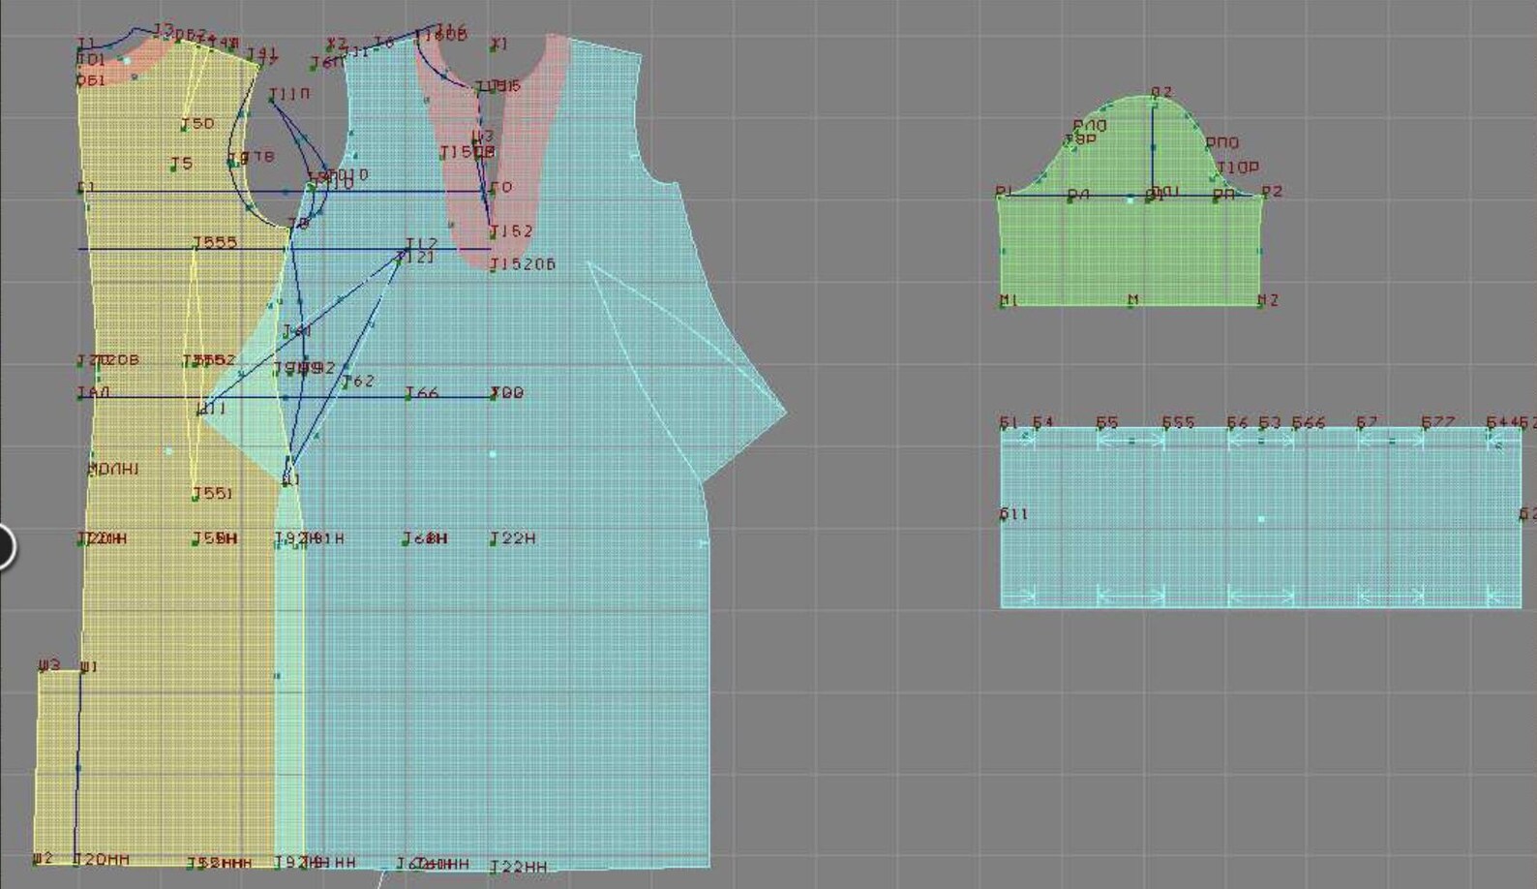The image size is (1537, 889).
Task: Click point T551 at the back dart bottom
Action: (212, 494)
